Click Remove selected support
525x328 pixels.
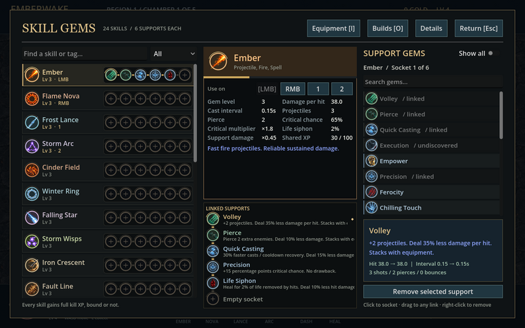click(433, 292)
